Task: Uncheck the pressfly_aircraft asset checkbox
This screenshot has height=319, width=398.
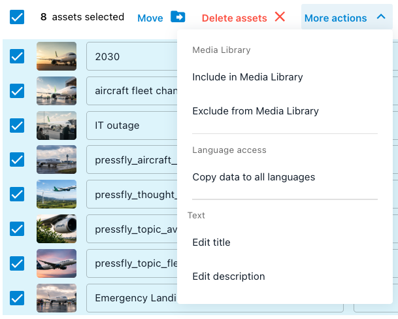Action: click(17, 159)
